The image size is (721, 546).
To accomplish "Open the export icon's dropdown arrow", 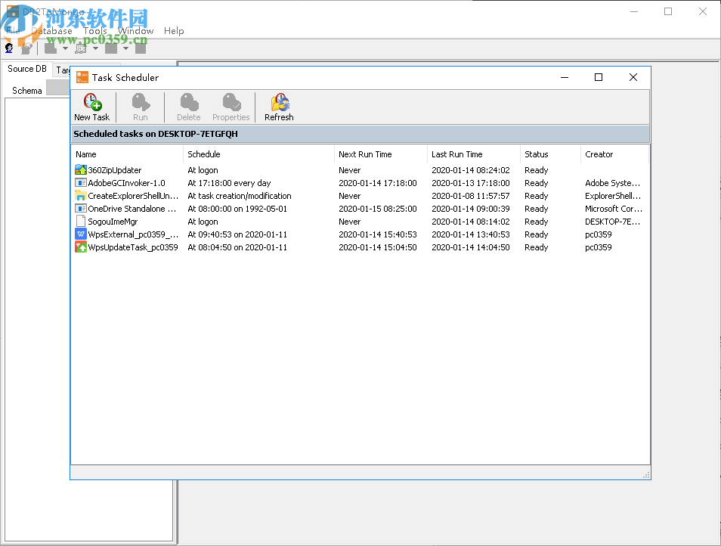I will tap(95, 48).
